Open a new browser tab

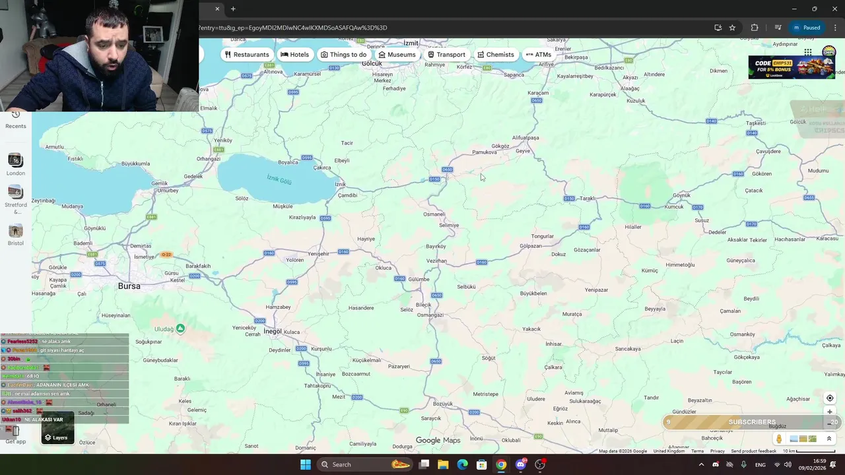(233, 9)
